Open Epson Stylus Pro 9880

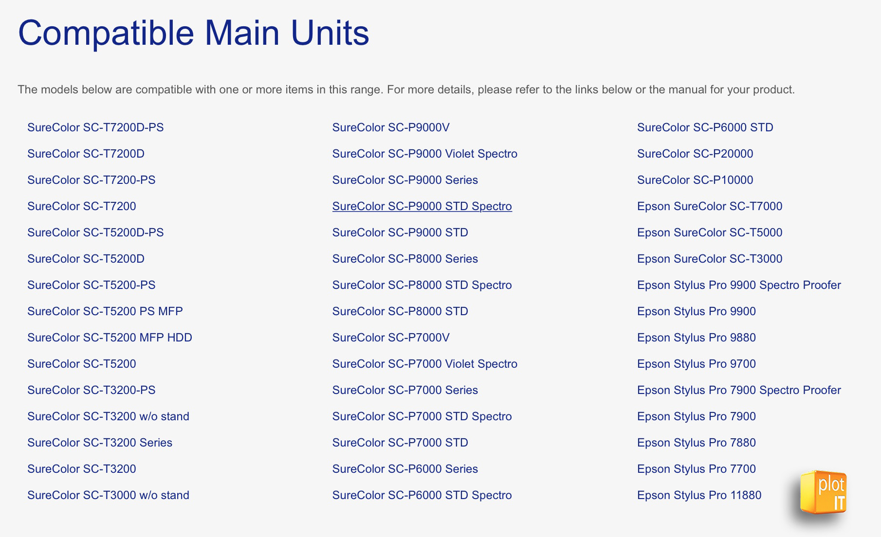click(x=697, y=338)
